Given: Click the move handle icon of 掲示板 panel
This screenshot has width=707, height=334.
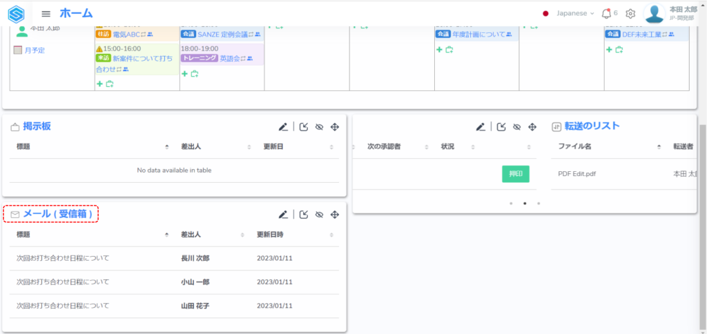Looking at the screenshot, I should 335,126.
